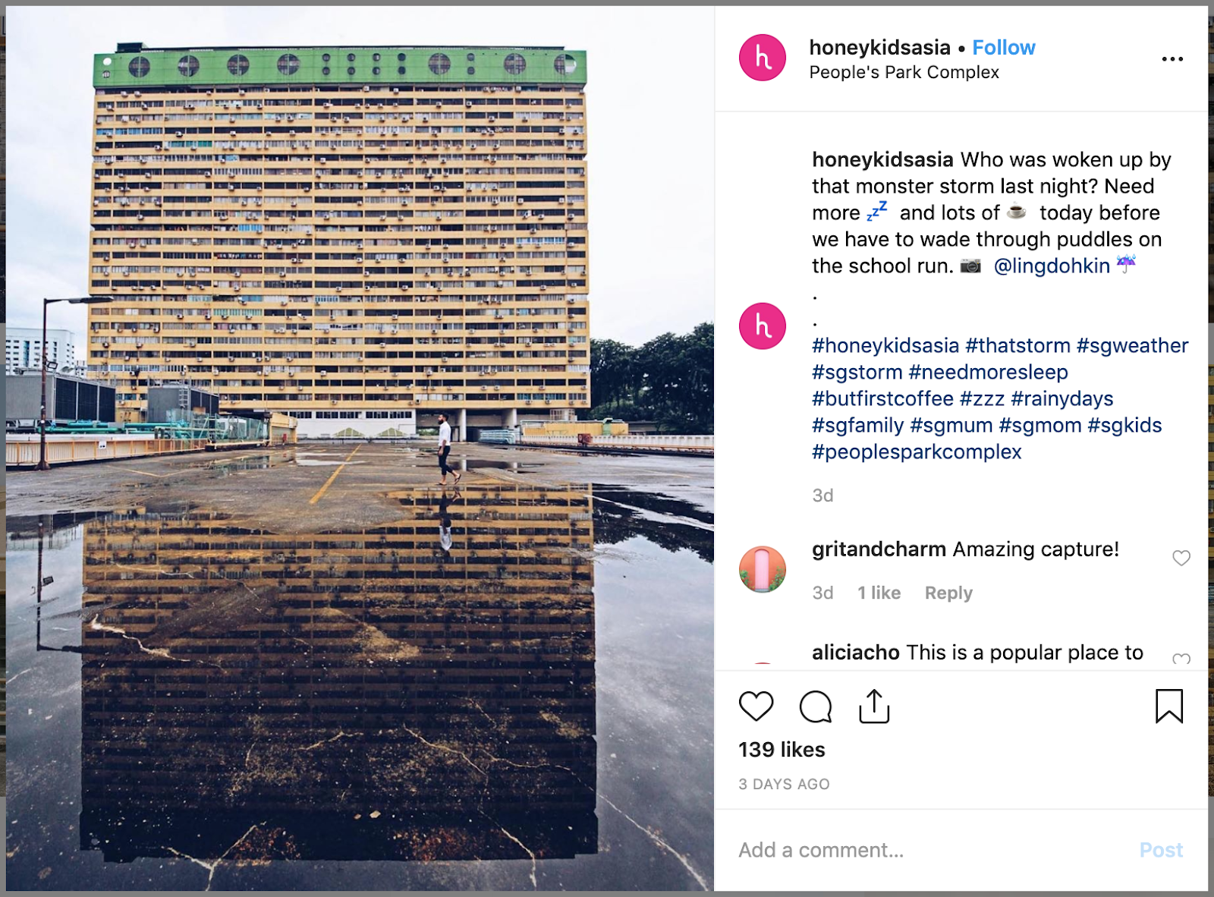
Task: Like aliciacho's comment heart
Action: [1181, 659]
